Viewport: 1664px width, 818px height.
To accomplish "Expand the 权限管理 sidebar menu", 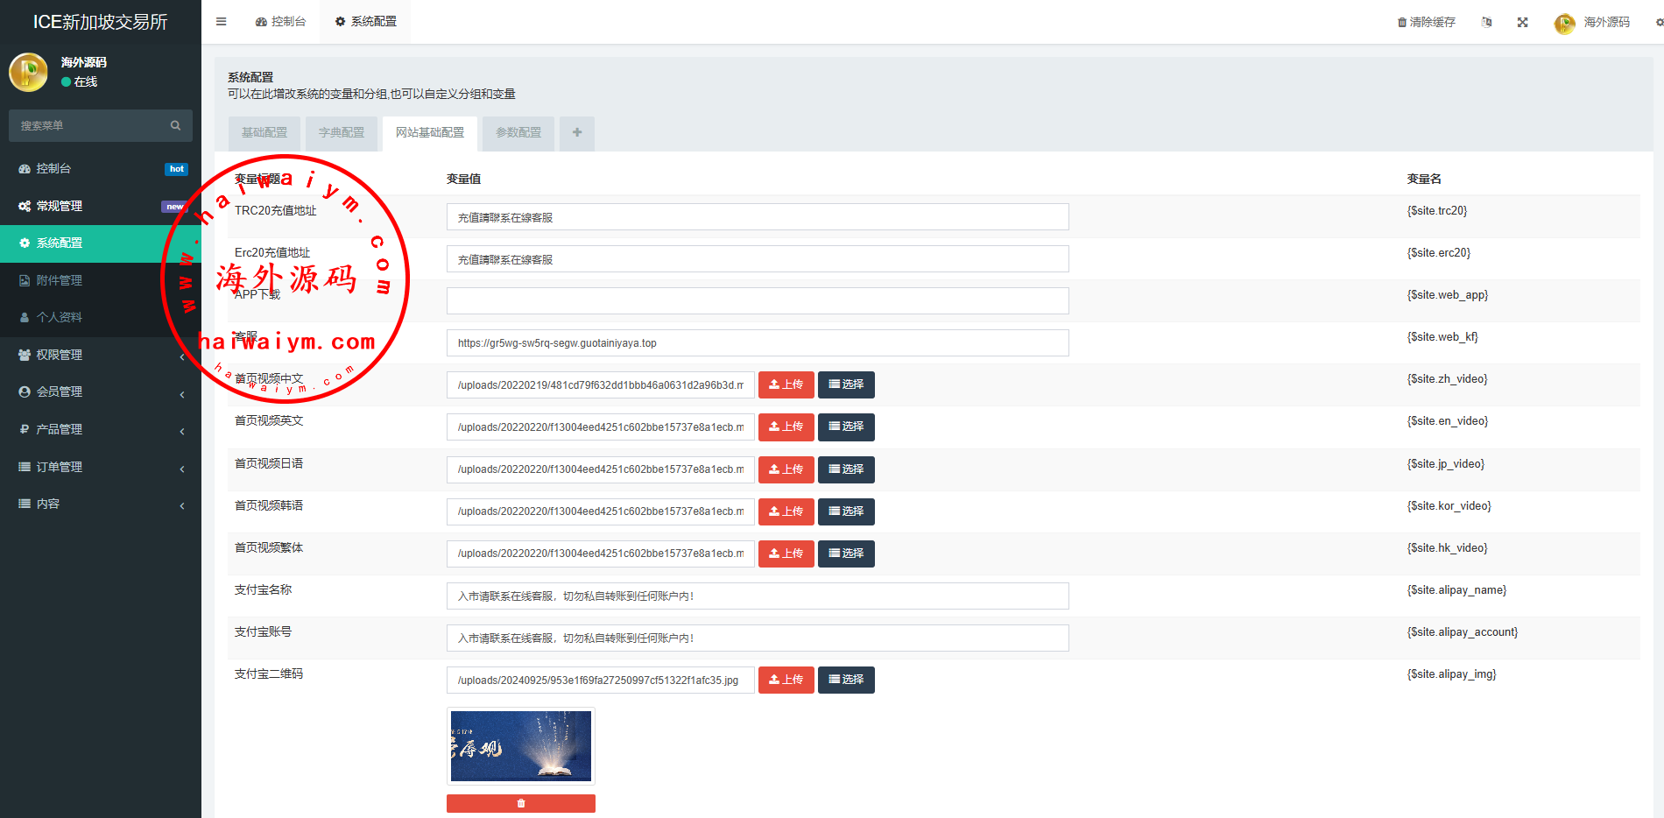I will coord(101,355).
